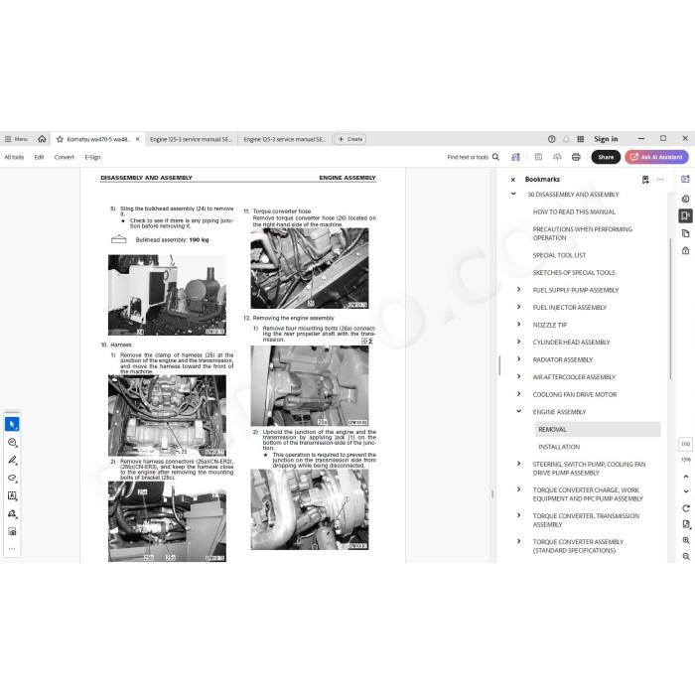
Task: Open the AI assistant icon in the right rail
Action: [x=685, y=180]
